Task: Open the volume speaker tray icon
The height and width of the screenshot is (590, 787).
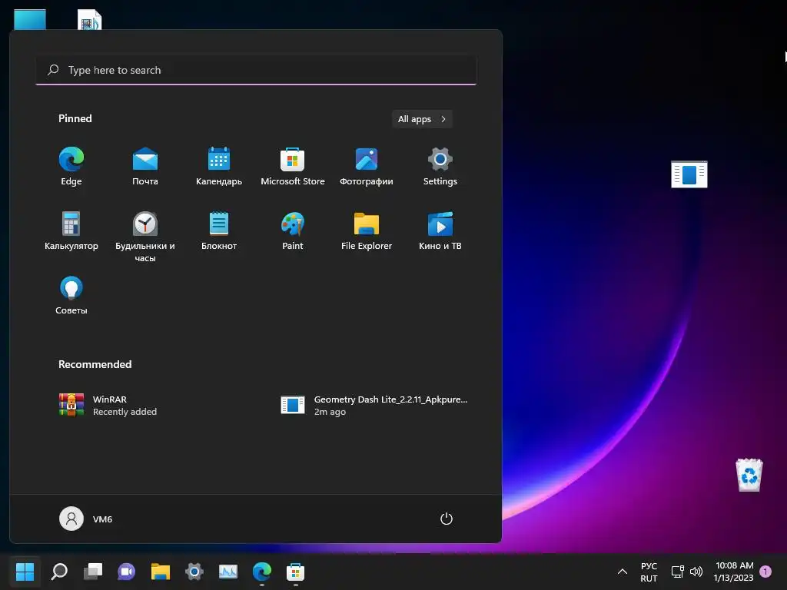Action: pos(696,572)
